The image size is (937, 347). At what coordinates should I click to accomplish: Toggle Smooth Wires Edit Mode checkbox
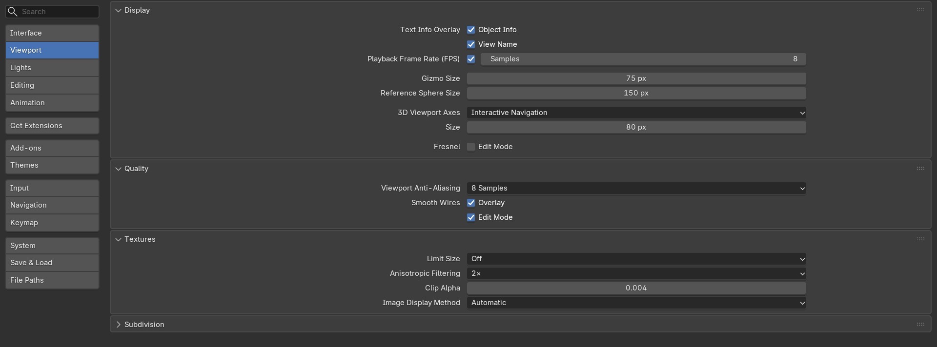471,217
